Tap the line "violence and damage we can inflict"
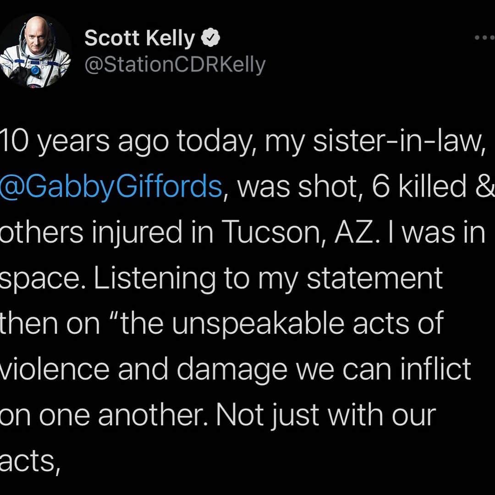 tap(236, 369)
